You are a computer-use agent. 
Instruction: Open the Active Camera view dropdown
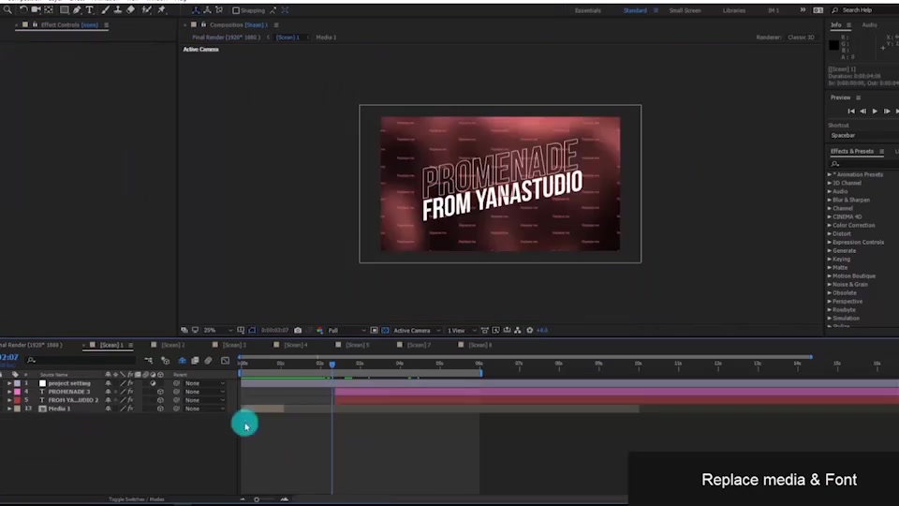[416, 331]
